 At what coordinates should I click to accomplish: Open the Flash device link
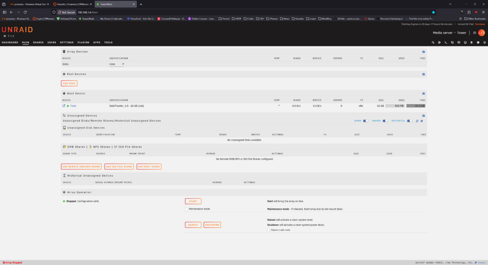pos(73,106)
